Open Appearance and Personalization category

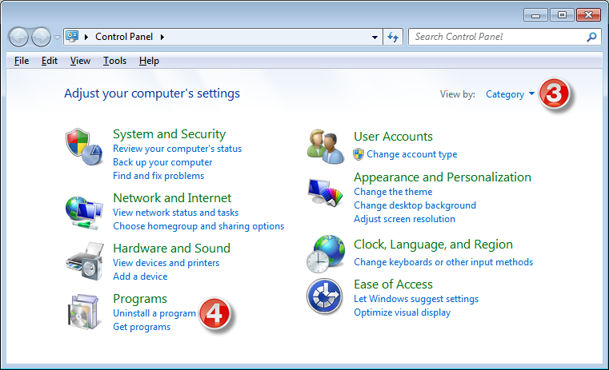443,177
